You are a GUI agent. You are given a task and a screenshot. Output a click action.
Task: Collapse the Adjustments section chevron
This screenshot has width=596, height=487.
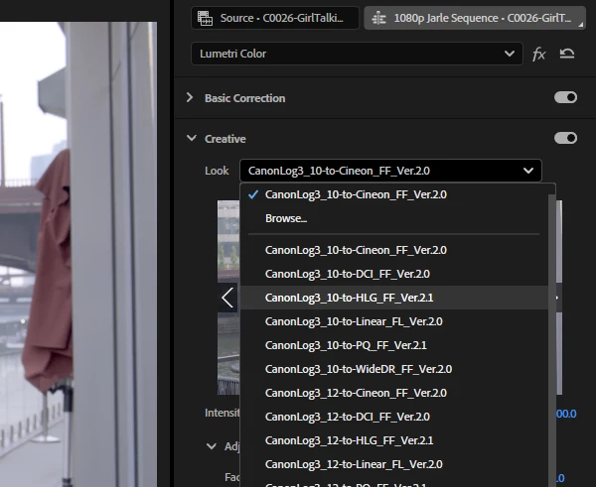[212, 446]
